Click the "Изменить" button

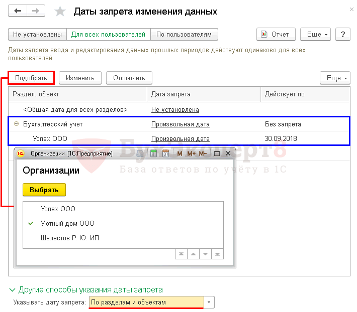[80, 78]
